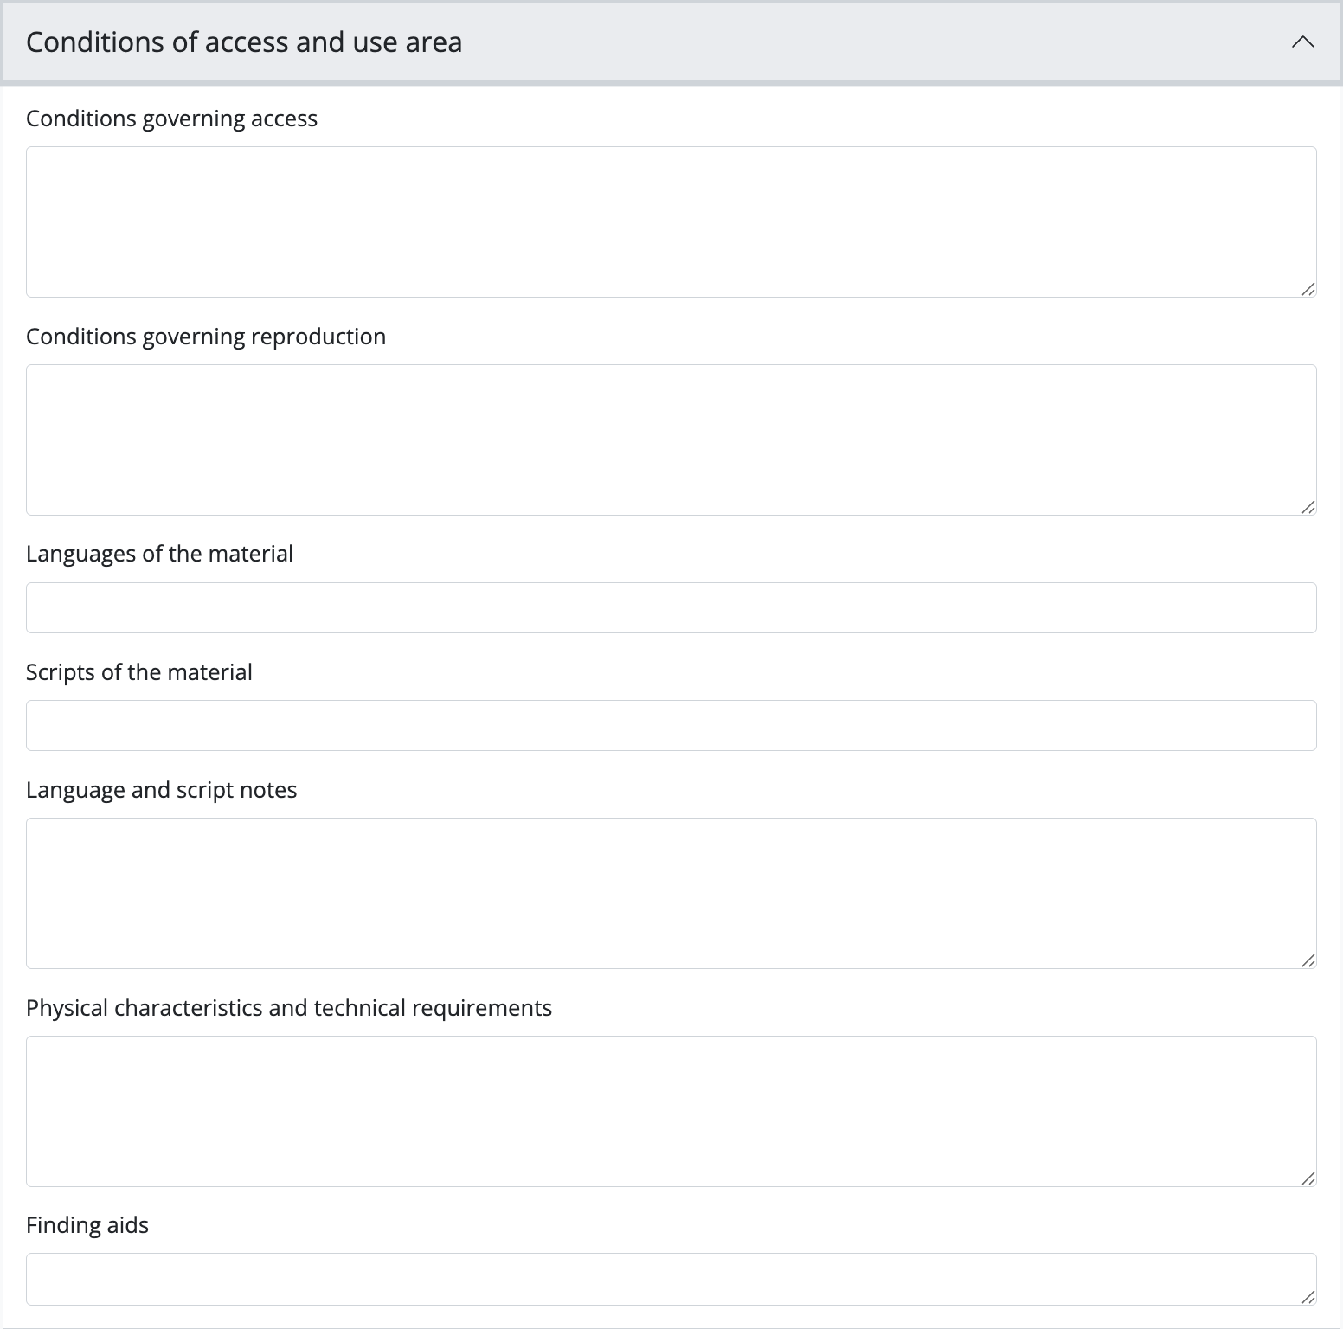Grab the resize handle of Conditions governing access

coord(1308,289)
